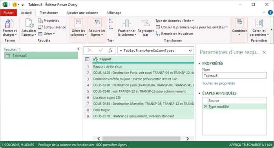Expand the formula bar with the chevron
The width and height of the screenshot is (274, 148).
coord(190,51)
